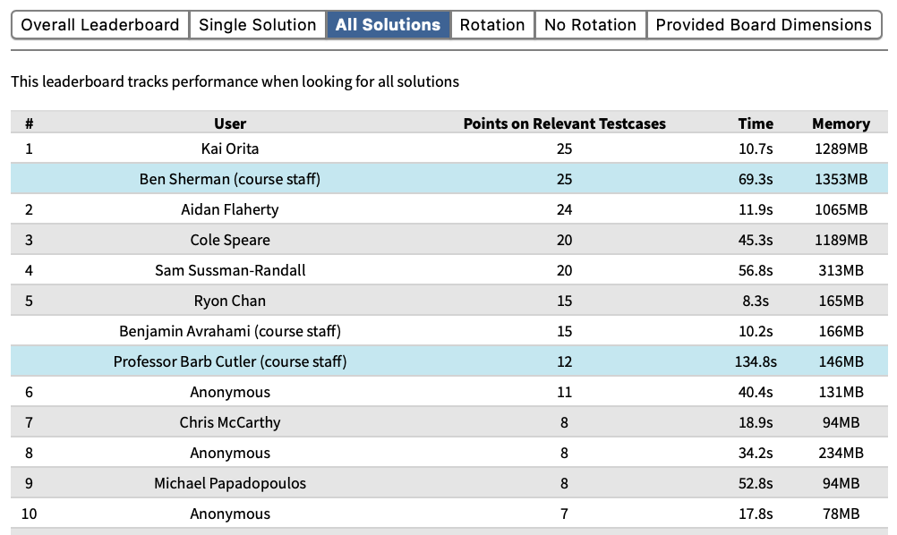The width and height of the screenshot is (897, 535).
Task: Click the Aidan Flaherty user name
Action: [x=230, y=209]
